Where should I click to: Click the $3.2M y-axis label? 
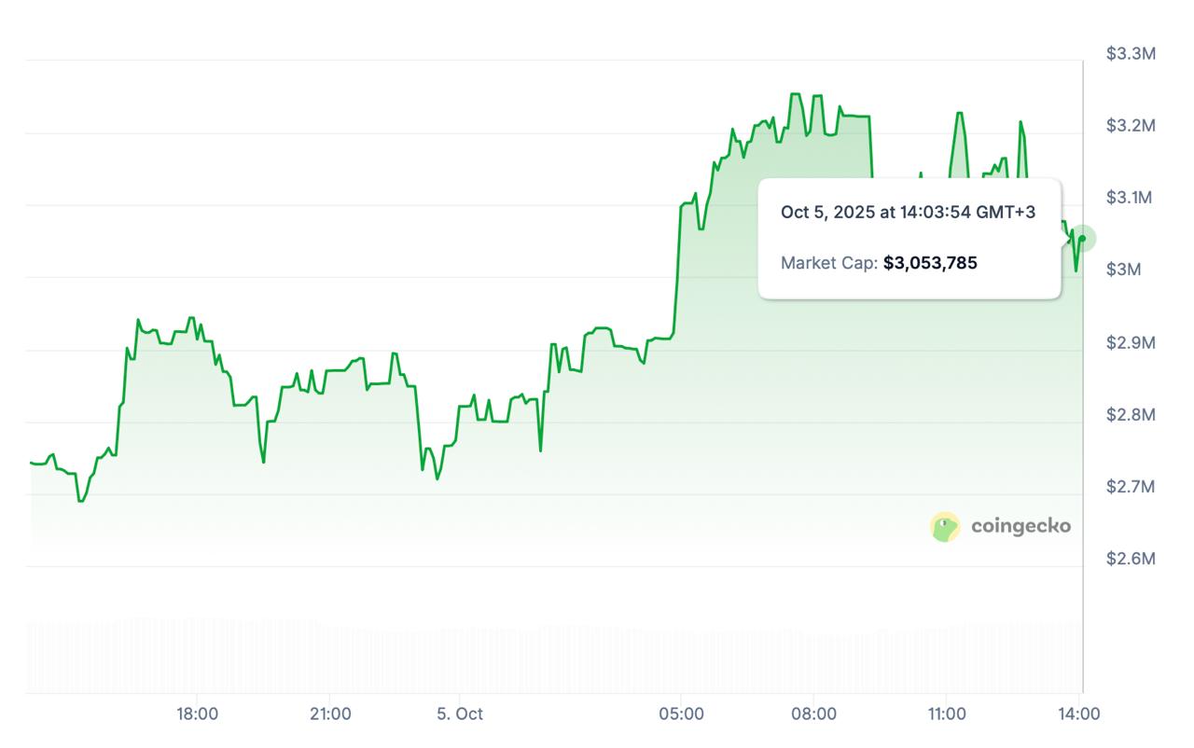pos(1131,126)
